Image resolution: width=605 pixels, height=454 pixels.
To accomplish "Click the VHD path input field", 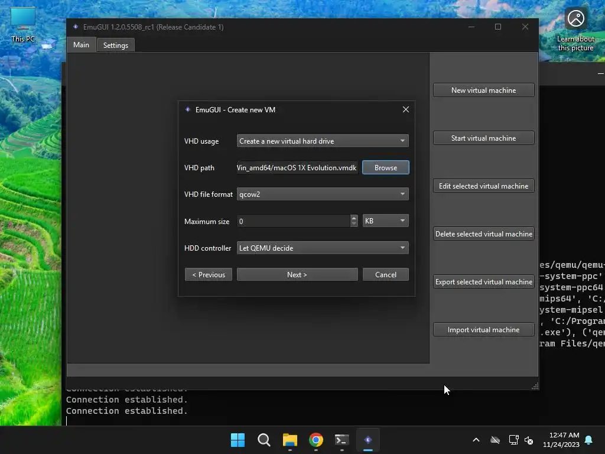I will point(297,167).
